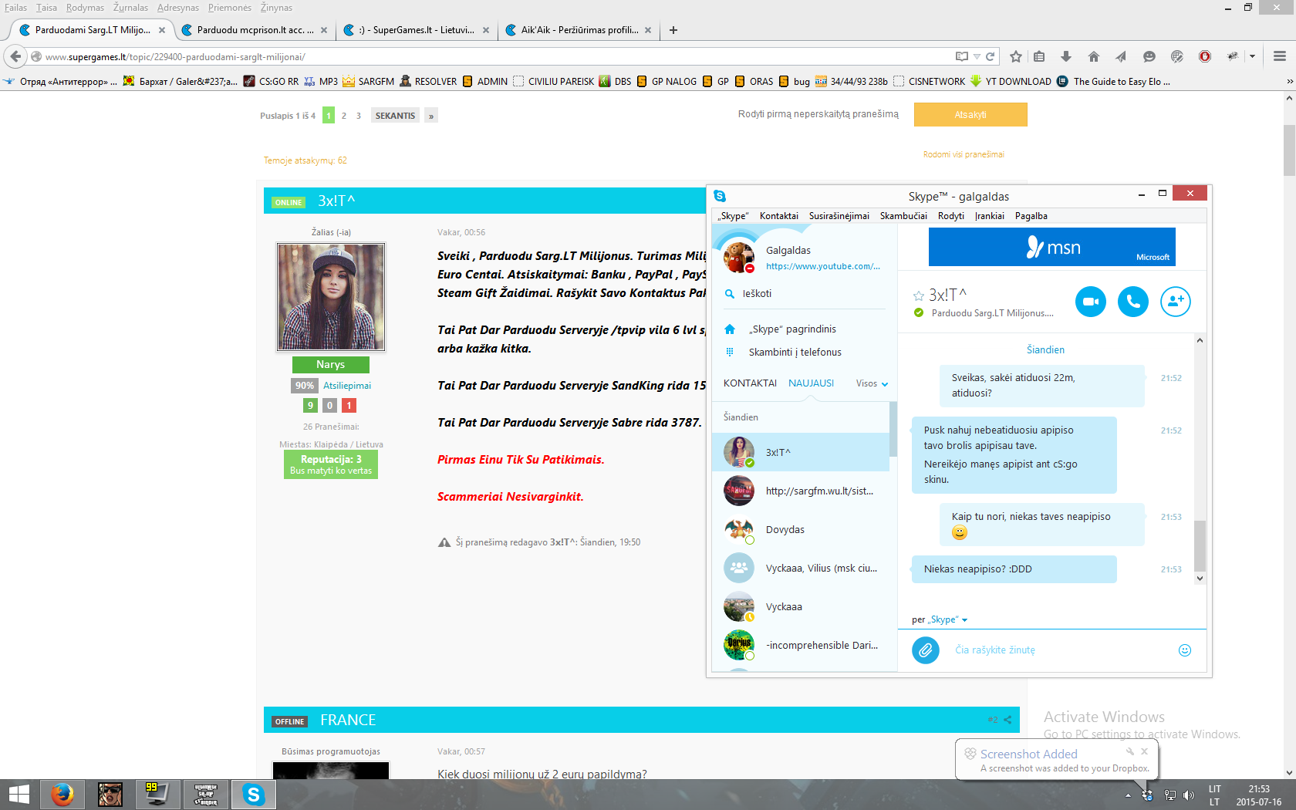Screen dimensions: 1296x810
Task: Show hidden system tray icons
Action: [x=1129, y=795]
